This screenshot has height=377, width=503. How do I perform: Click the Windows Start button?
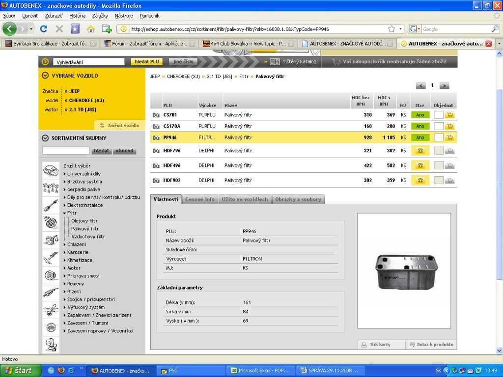(21, 371)
